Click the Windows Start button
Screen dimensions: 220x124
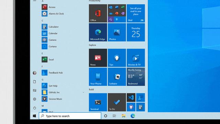pyautogui.click(x=34, y=116)
